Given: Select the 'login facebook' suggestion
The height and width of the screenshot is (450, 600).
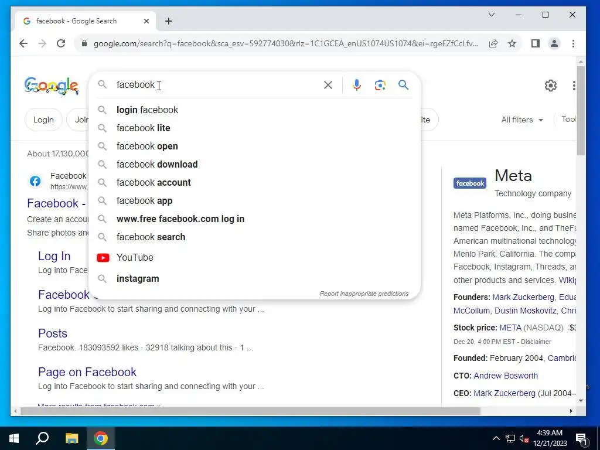Looking at the screenshot, I should (x=254, y=110).
